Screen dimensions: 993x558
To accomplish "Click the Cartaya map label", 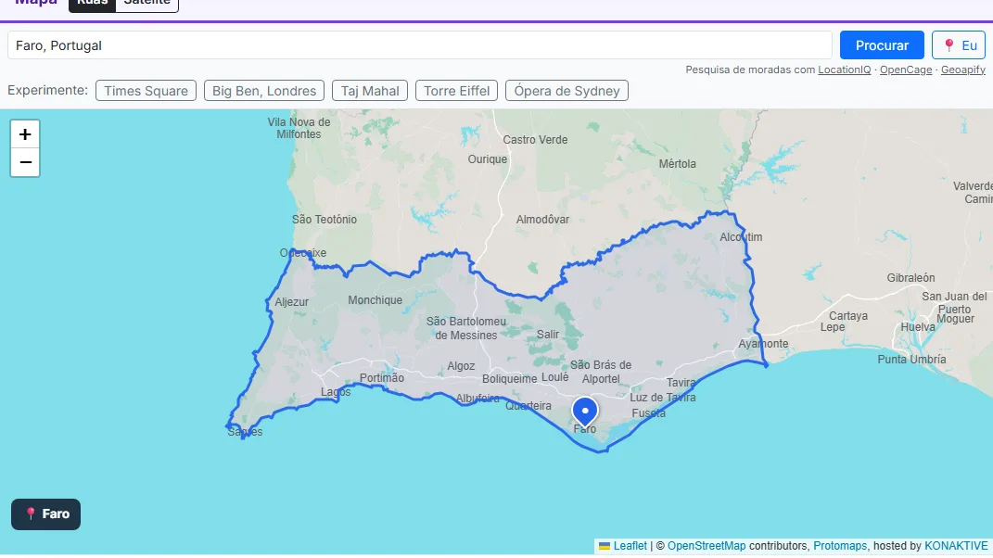I will pyautogui.click(x=848, y=316).
